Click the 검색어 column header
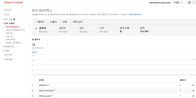 pyautogui.click(x=41, y=80)
